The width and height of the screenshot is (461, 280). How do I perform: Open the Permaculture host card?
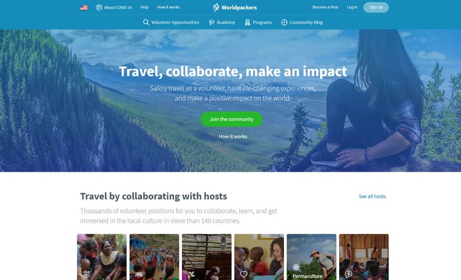(x=312, y=257)
